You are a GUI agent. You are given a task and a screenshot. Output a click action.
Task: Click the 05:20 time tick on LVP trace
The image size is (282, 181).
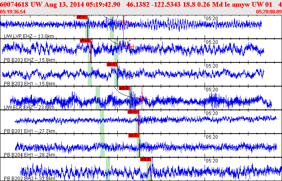[x=212, y=18]
